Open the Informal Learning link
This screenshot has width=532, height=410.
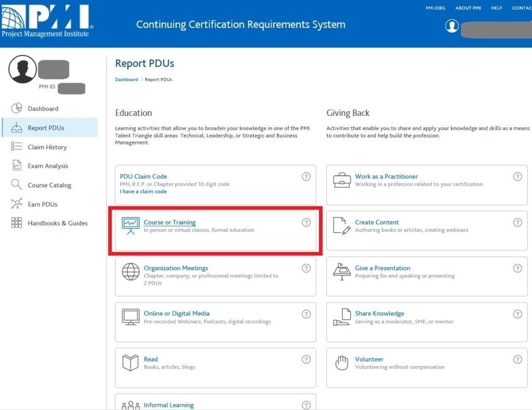click(169, 405)
